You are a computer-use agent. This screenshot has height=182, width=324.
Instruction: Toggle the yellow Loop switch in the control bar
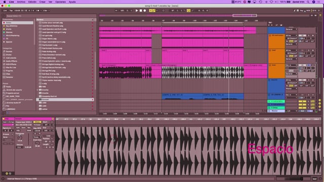pos(188,11)
